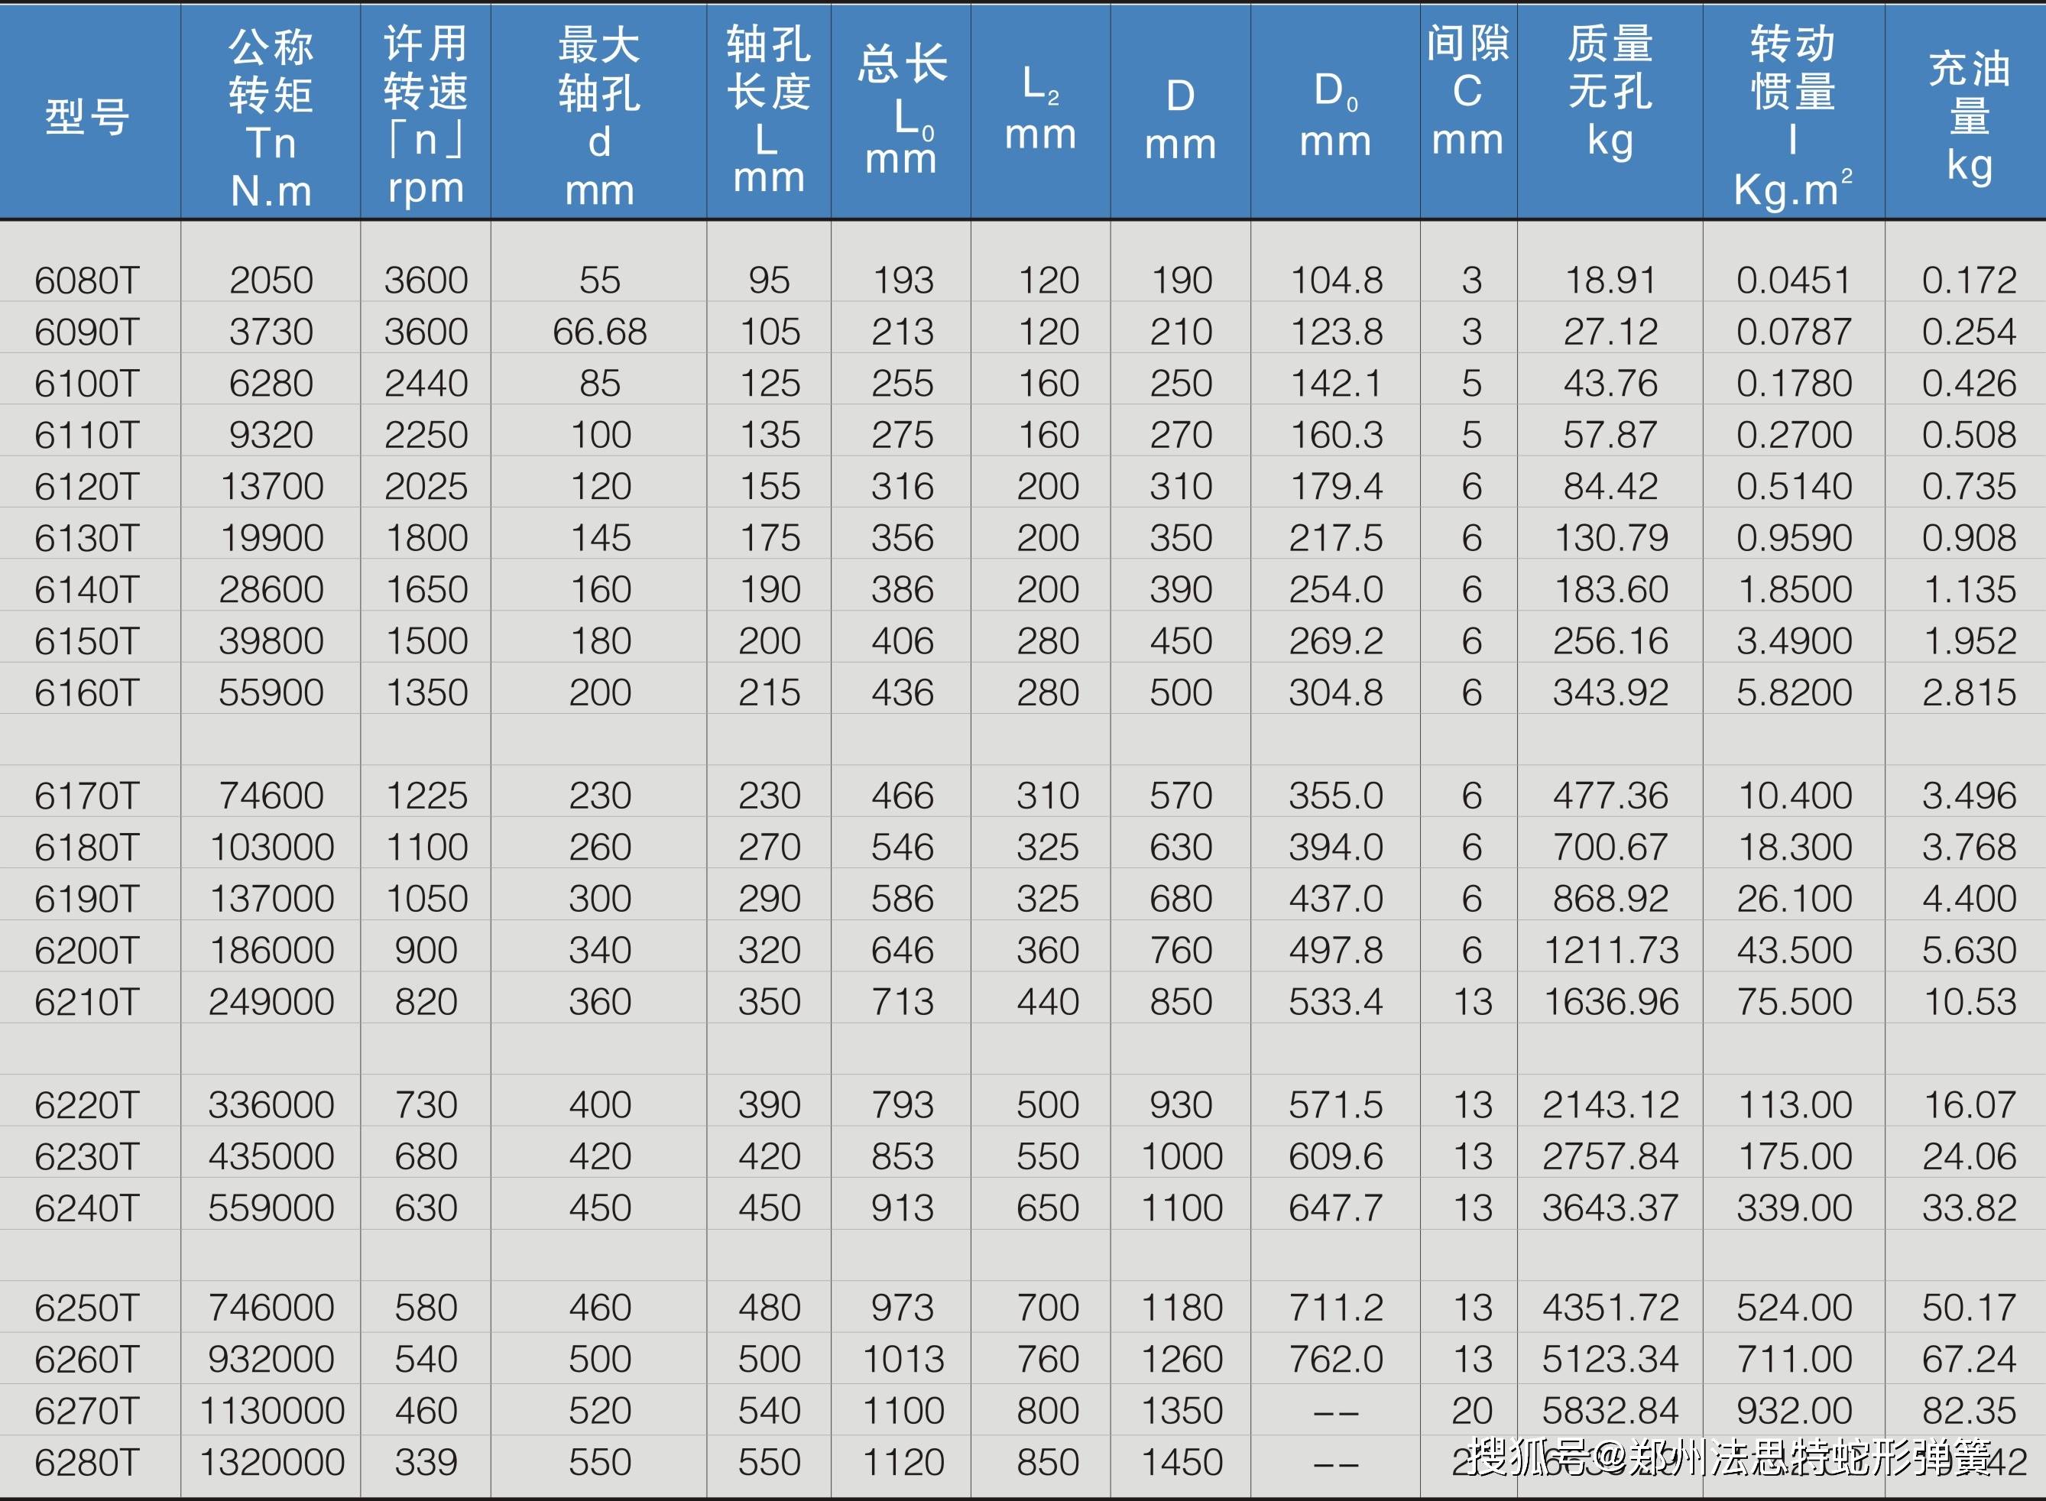The height and width of the screenshot is (1501, 2046).
Task: Select model cell 6090T
Action: click(88, 332)
